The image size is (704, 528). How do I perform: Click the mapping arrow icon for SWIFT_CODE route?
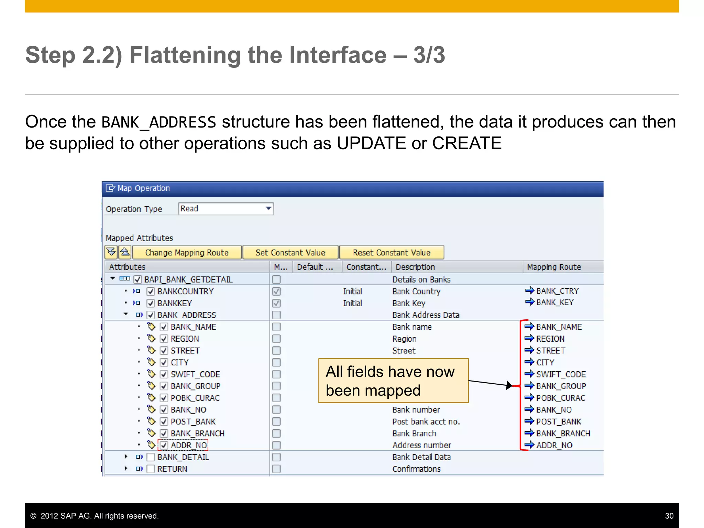tap(529, 374)
